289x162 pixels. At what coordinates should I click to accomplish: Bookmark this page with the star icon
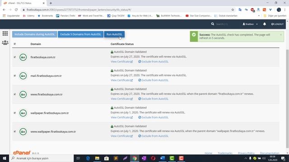pyautogui.click(x=233, y=10)
